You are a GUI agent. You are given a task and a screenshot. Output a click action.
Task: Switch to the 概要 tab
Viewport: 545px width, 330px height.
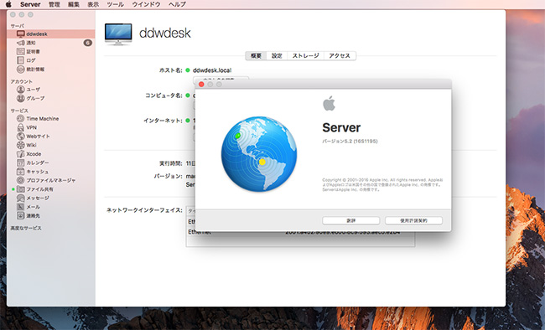[x=257, y=55]
